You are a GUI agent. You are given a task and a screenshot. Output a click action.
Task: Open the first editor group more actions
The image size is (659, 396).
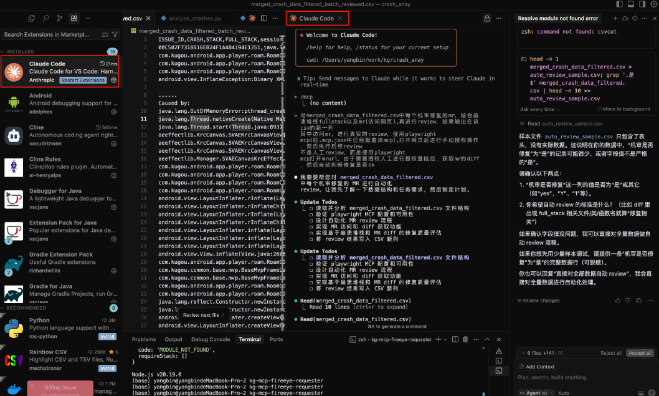click(x=275, y=18)
